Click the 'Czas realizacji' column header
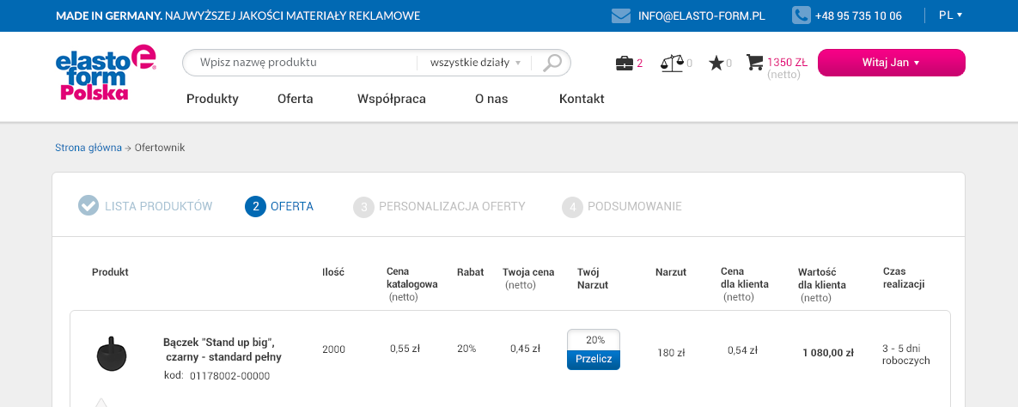Image resolution: width=1018 pixels, height=407 pixels. 904,278
